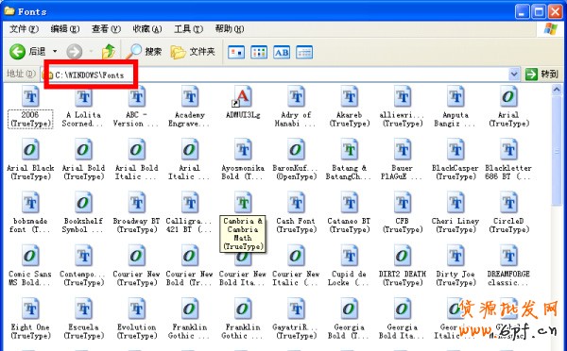Open the Favorites (收藏) menu
Image resolution: width=567 pixels, height=351 pixels.
[x=147, y=29]
